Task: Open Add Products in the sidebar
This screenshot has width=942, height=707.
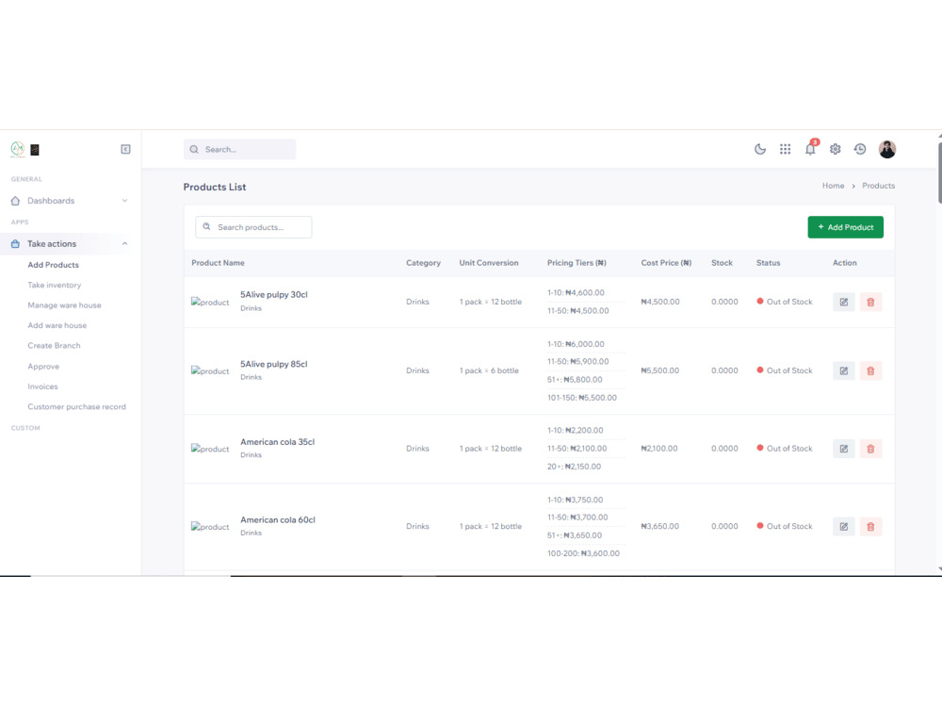Action: [53, 265]
